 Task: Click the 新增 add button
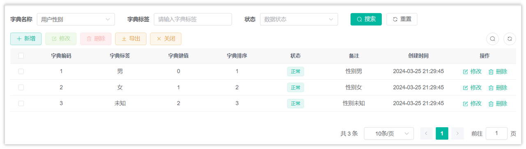click(x=26, y=39)
